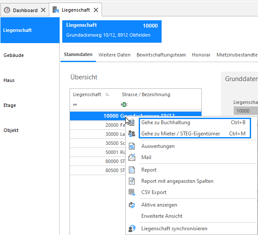This screenshot has width=258, height=235.
Task: Open the Honorar tab
Action: [x=201, y=55]
